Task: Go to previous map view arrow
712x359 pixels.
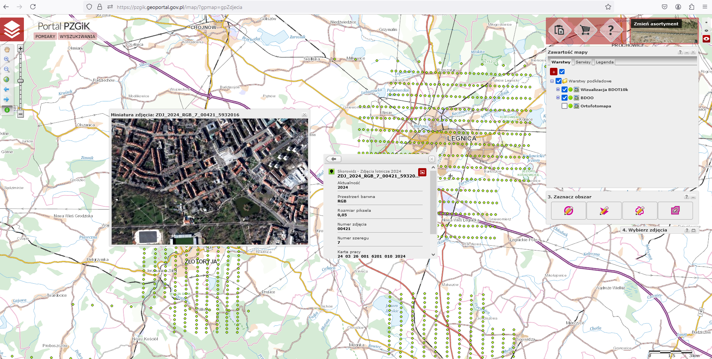Action: tap(7, 89)
